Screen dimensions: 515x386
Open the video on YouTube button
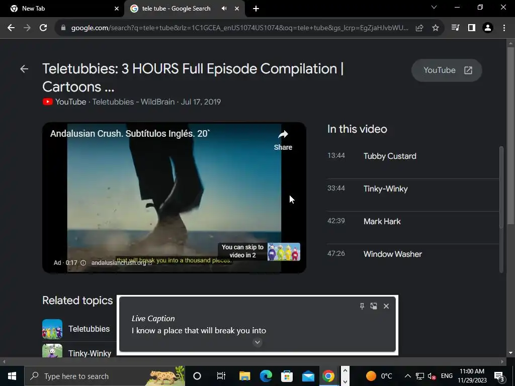point(447,70)
